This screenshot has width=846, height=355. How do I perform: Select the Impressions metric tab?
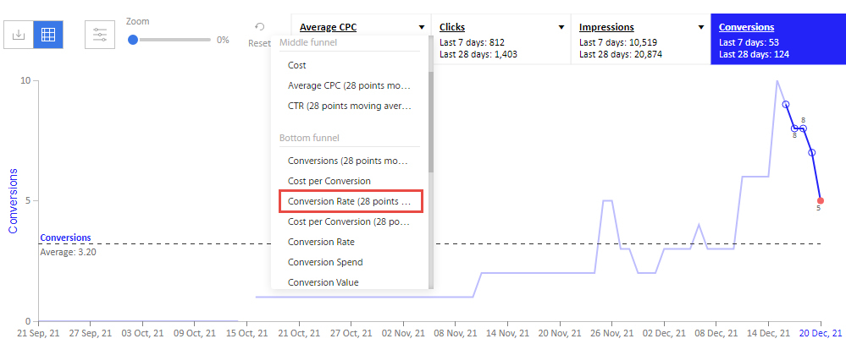(640, 40)
